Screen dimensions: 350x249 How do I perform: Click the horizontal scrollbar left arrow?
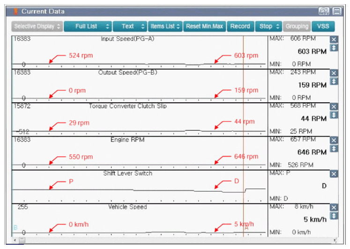tap(15, 240)
